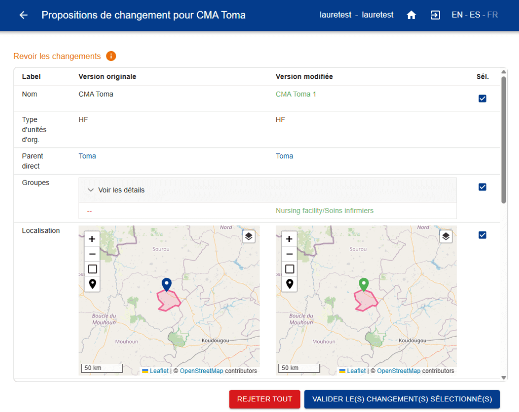Uncheck the Nom change checkbox
519x412 pixels.
tap(483, 99)
